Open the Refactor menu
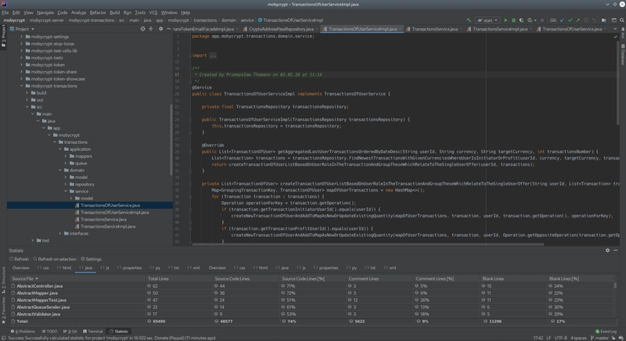This screenshot has width=626, height=341. click(x=98, y=13)
